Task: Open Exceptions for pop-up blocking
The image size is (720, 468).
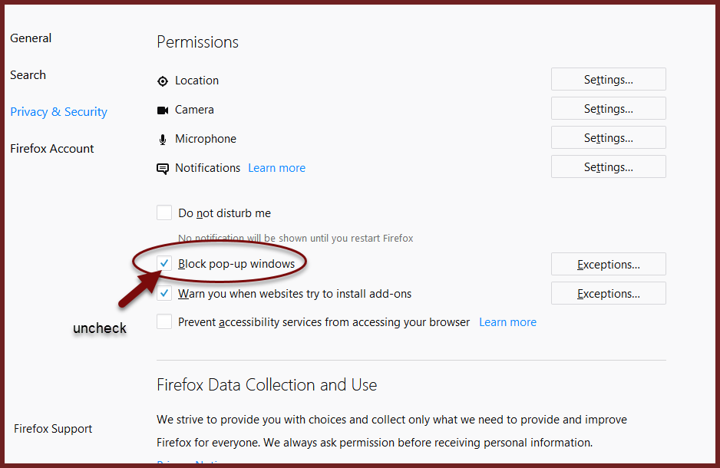Action: tap(609, 264)
